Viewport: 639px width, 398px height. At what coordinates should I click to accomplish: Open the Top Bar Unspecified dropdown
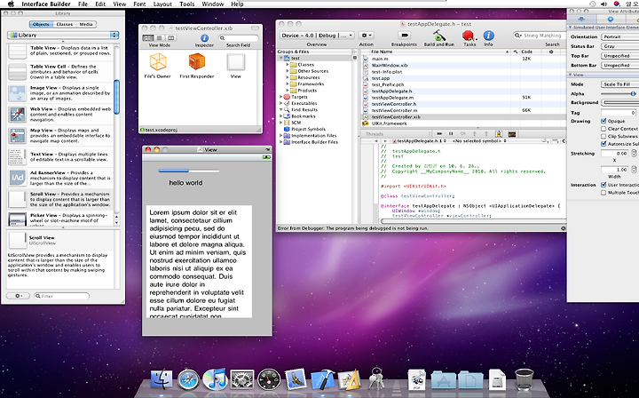tap(619, 56)
